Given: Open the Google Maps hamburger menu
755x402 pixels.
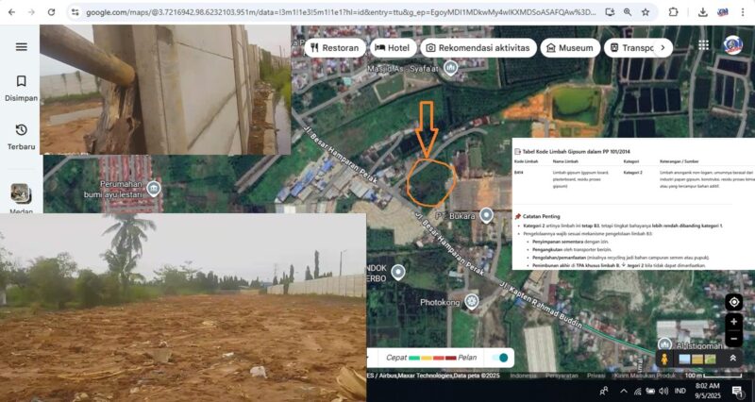Looking at the screenshot, I should pos(21,47).
